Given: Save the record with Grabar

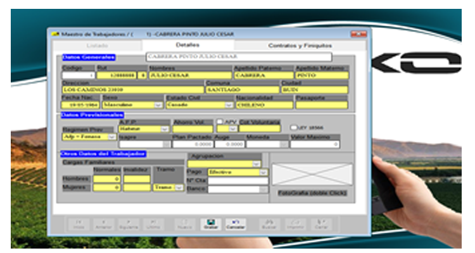Looking at the screenshot, I should (x=210, y=225).
